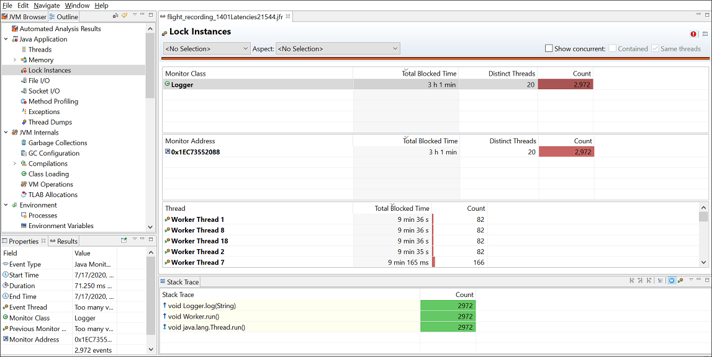Expand the Memory tree node
This screenshot has height=357, width=712.
pyautogui.click(x=14, y=60)
